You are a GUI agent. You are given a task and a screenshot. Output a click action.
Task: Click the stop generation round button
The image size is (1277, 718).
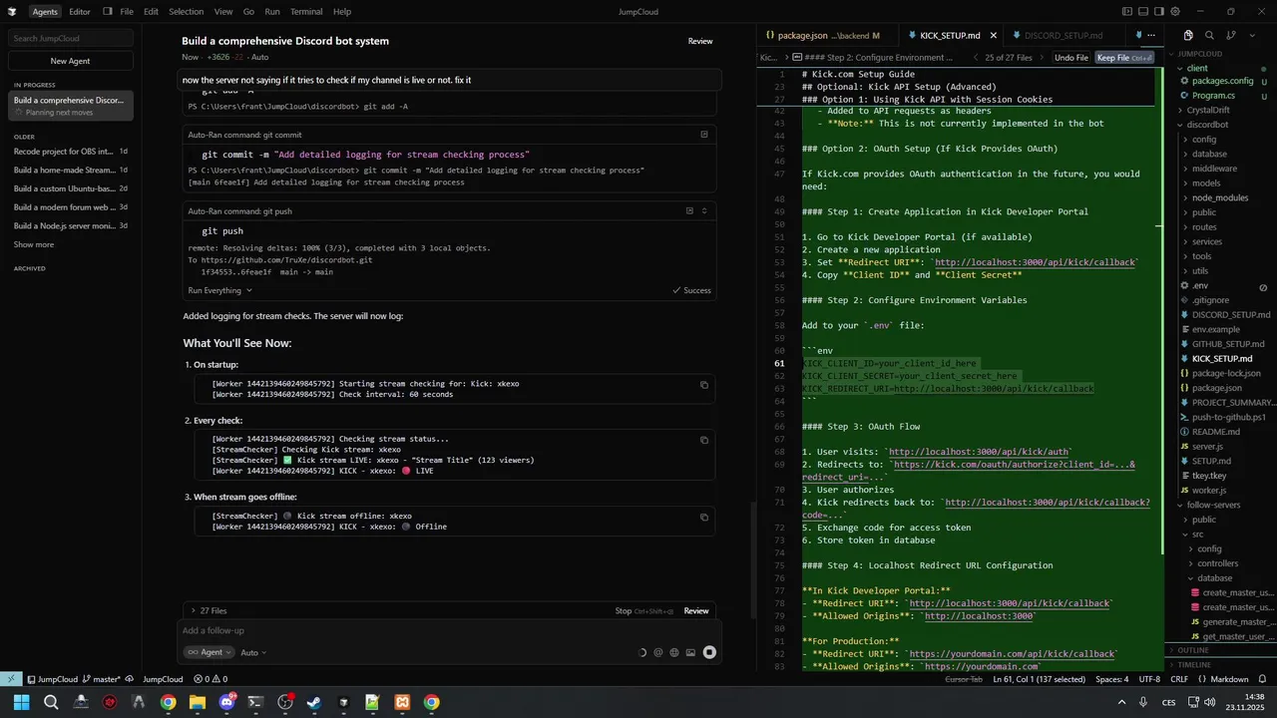pos(709,652)
